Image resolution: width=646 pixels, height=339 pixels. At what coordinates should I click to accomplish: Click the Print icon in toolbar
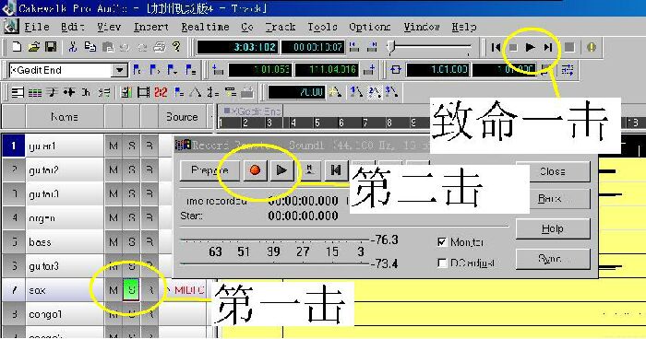pyautogui.click(x=160, y=47)
